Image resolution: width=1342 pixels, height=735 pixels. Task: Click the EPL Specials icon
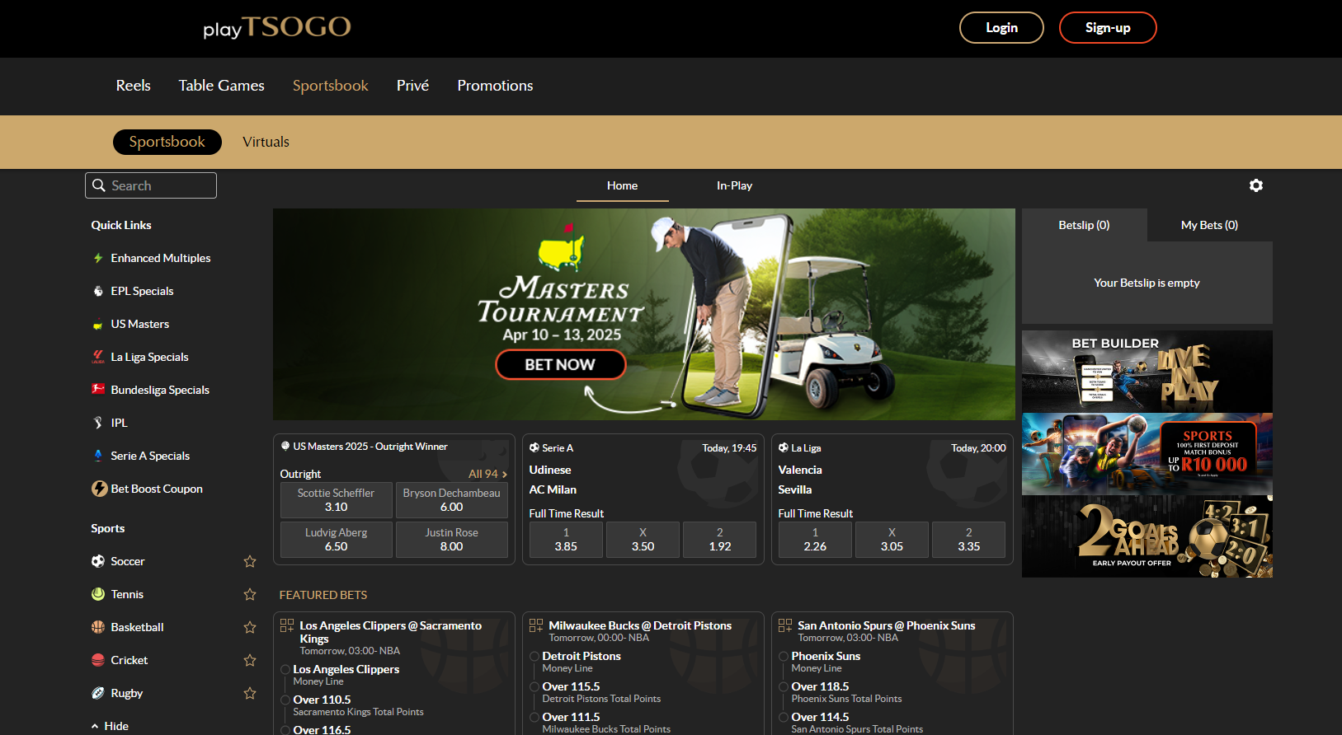click(98, 291)
